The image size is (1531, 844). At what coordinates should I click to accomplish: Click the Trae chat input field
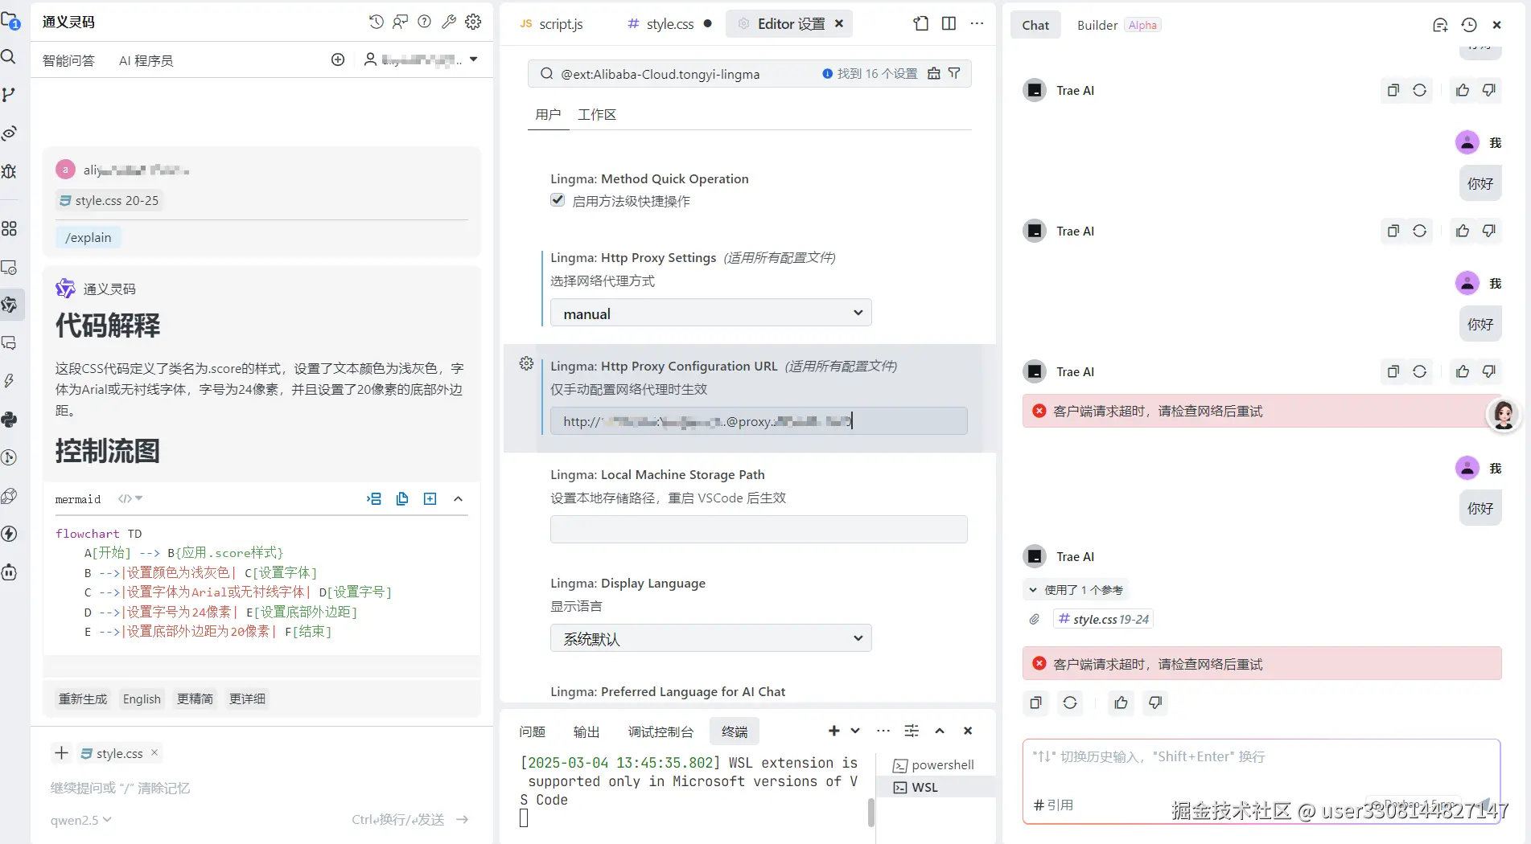[x=1255, y=756]
